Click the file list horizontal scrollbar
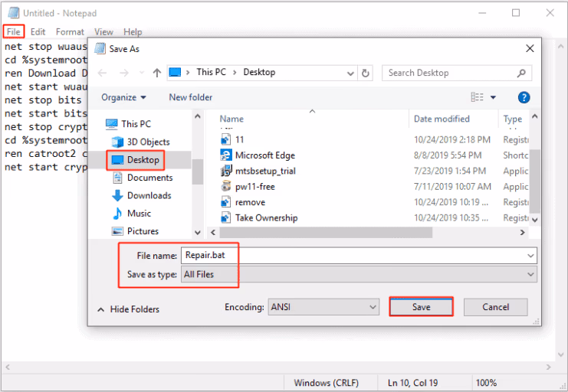 (x=326, y=233)
